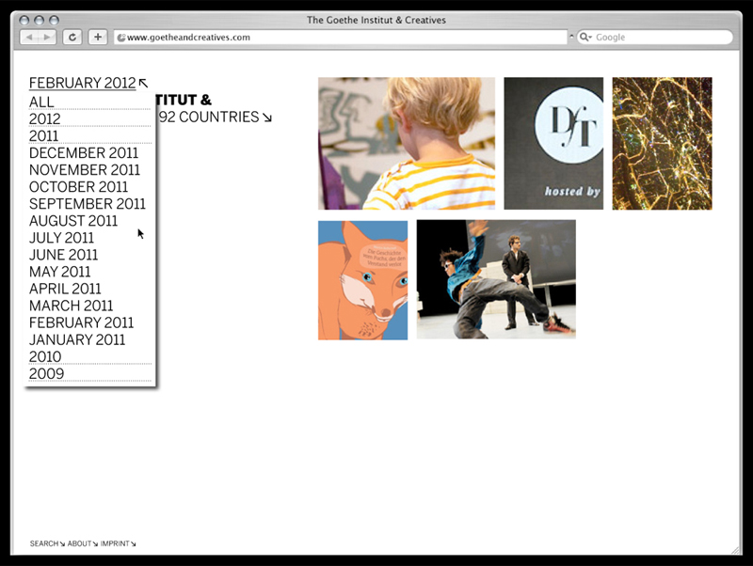Screen dimensions: 753x566
Task: Go back with the browser back arrow
Action: (30, 37)
